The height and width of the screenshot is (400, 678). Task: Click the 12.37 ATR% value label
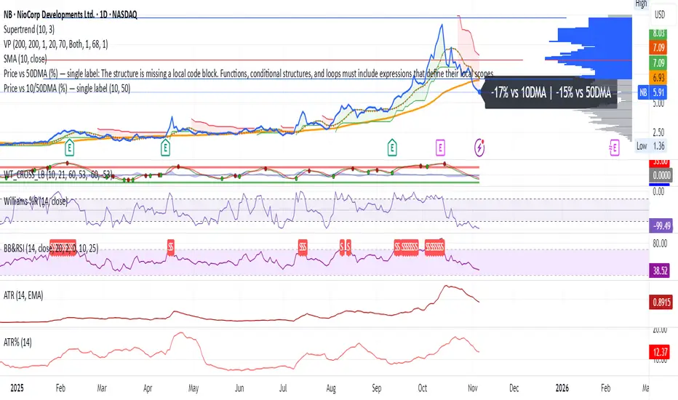pos(661,352)
